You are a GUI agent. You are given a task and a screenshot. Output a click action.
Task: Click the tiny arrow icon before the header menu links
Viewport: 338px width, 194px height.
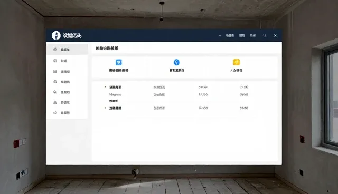coord(220,35)
